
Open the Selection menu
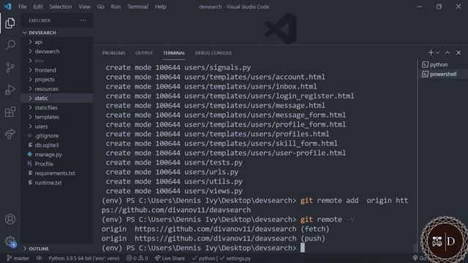coord(61,7)
